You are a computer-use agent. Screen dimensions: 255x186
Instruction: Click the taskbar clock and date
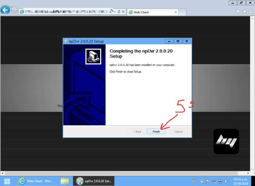pos(241,182)
